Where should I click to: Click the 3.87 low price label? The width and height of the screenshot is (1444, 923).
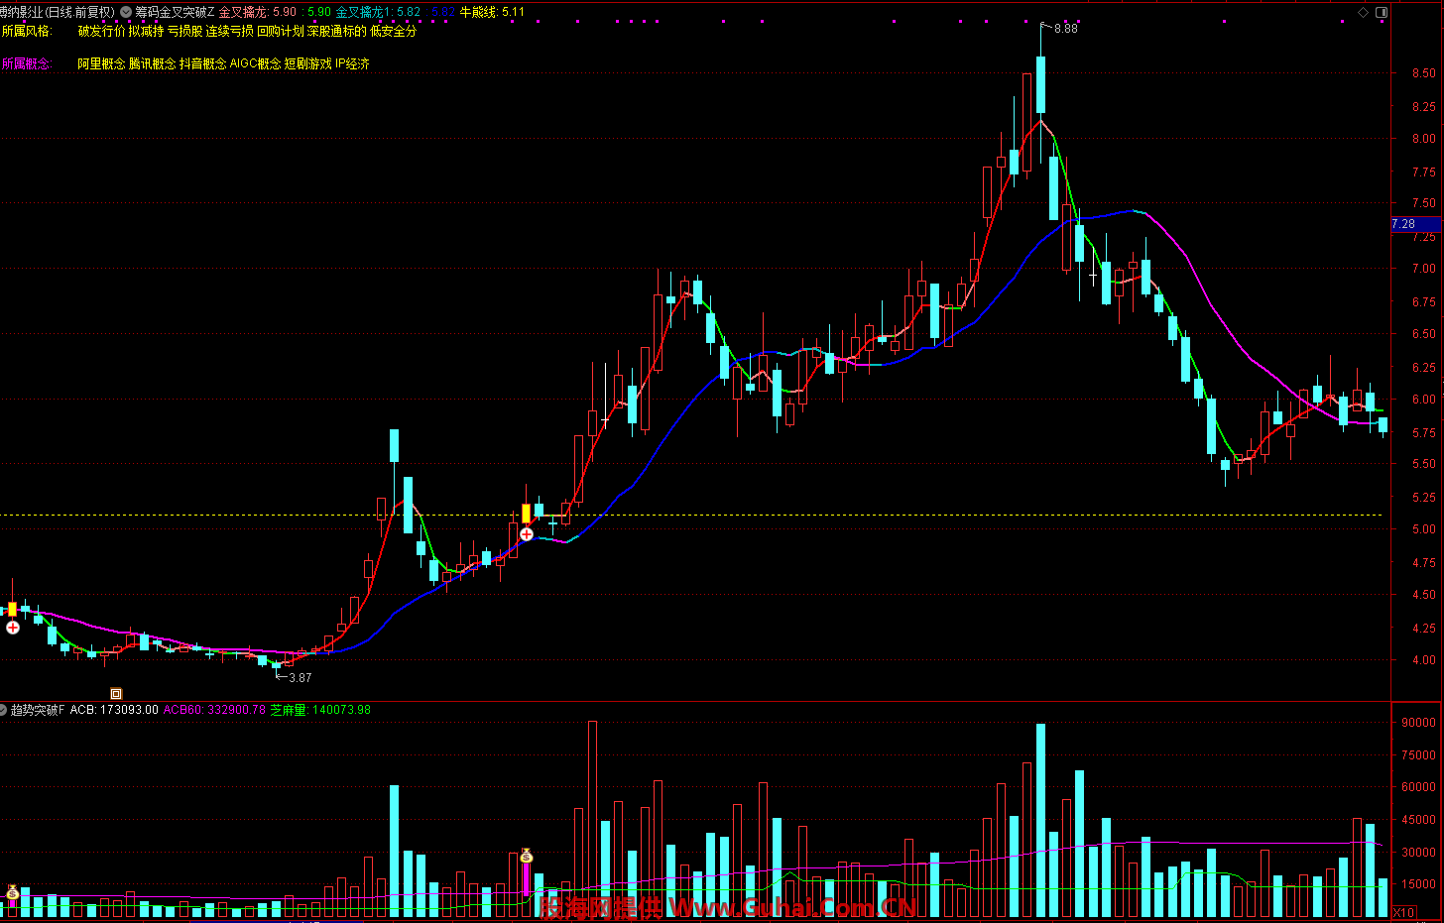pos(300,678)
